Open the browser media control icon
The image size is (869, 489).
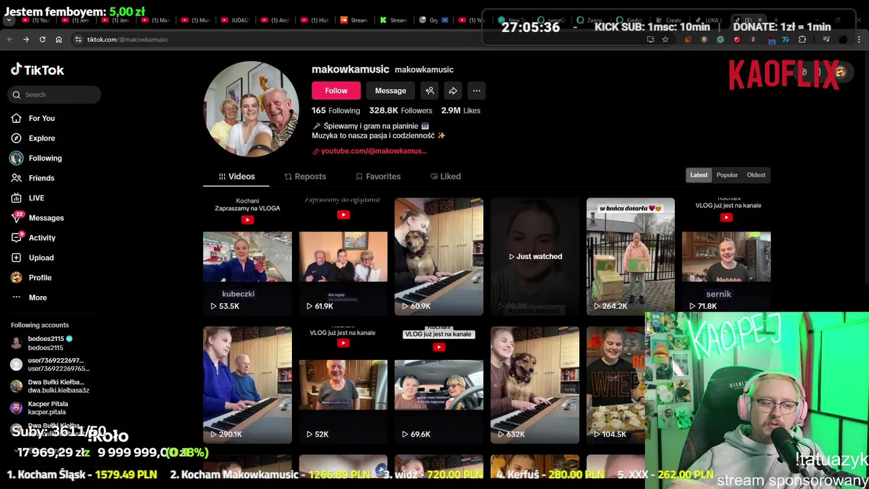[826, 39]
